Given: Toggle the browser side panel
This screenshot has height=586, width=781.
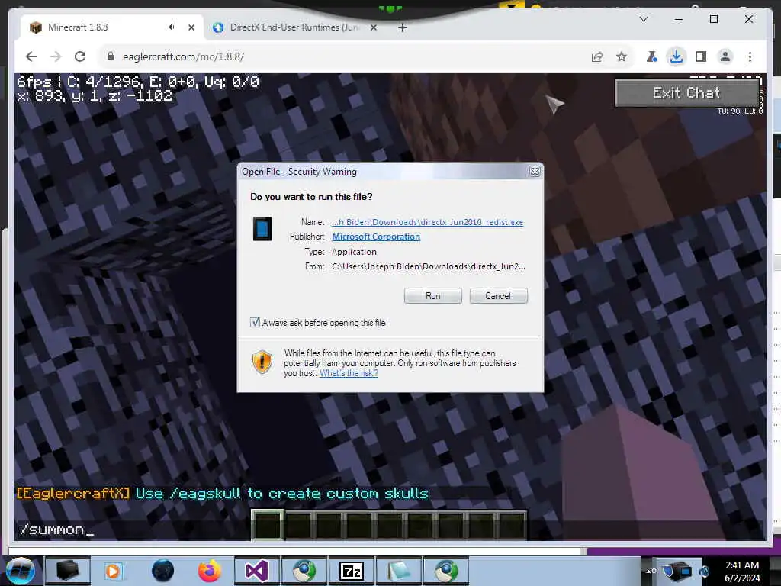Looking at the screenshot, I should click(701, 56).
